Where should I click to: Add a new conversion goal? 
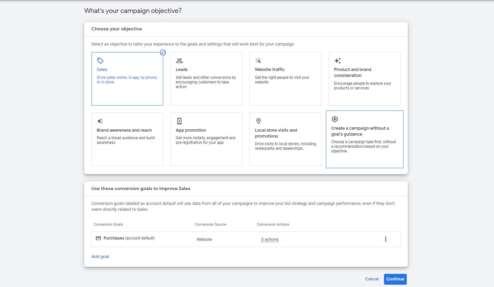[100, 256]
